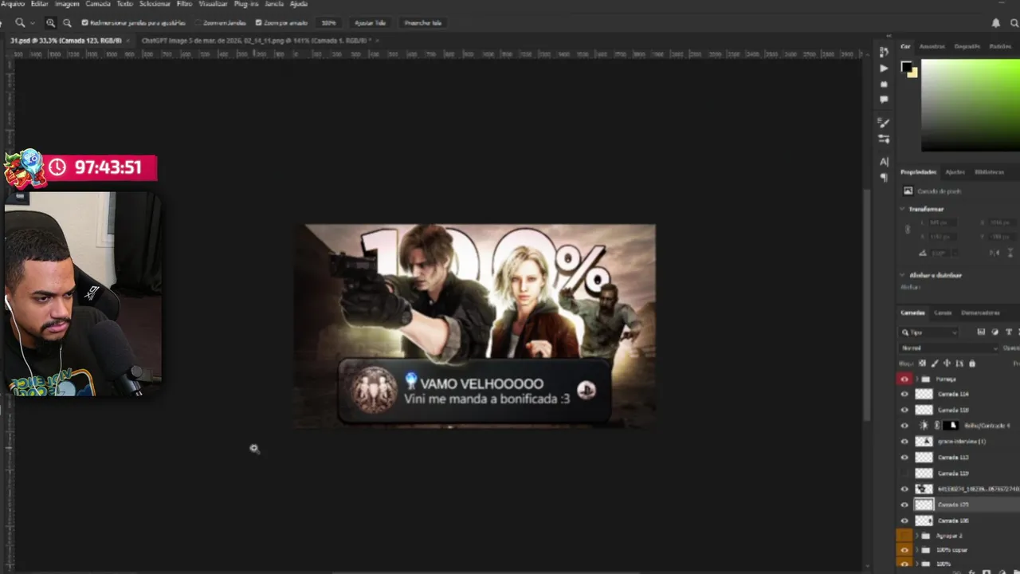Switch to the Ajustes panel tab

coord(955,172)
